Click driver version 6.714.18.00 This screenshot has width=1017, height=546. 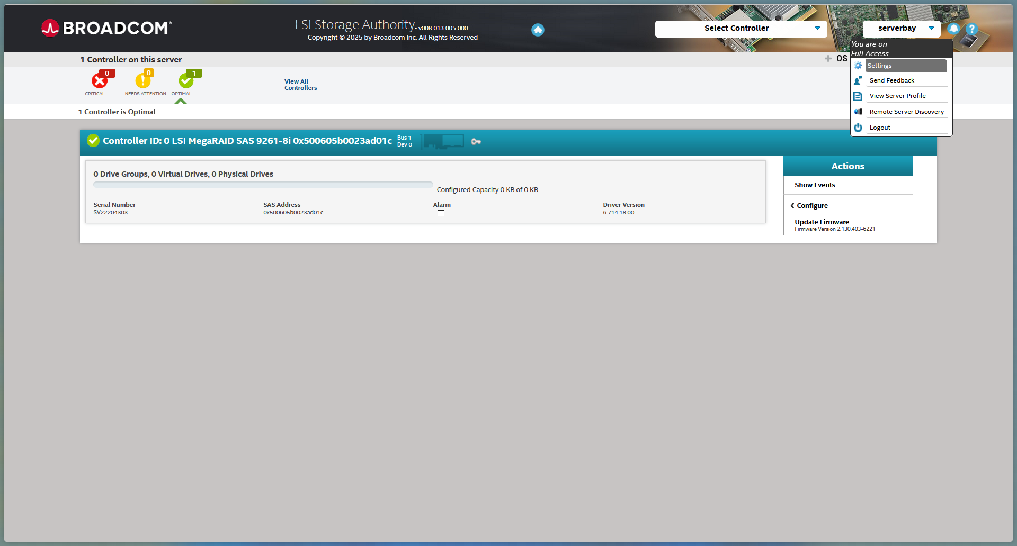tap(618, 213)
